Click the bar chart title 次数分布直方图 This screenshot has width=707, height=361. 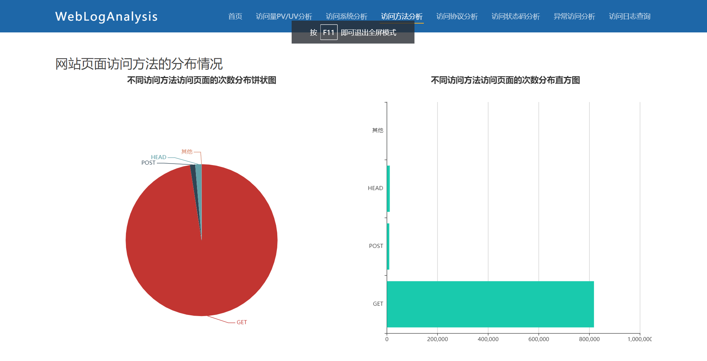[506, 80]
